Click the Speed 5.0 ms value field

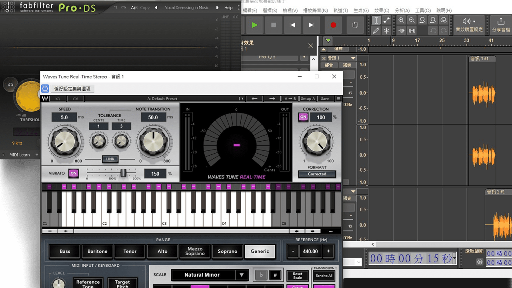[x=64, y=118]
